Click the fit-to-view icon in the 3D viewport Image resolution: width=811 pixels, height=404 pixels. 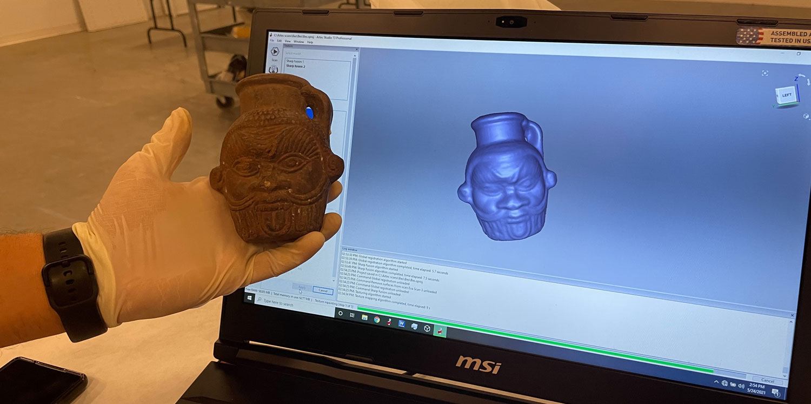(x=765, y=72)
